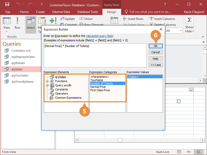Screen dimensions: 207x155
Task: Switch to the Create tab
Action: tap(40, 12)
